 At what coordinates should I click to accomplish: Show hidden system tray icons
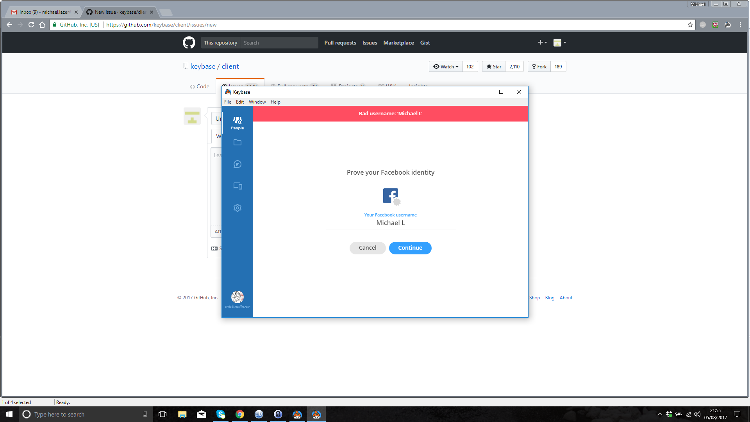(660, 414)
